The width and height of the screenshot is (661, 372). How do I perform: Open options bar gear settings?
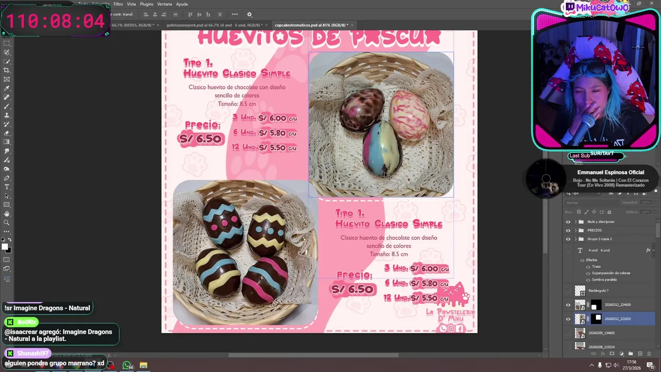point(249,14)
